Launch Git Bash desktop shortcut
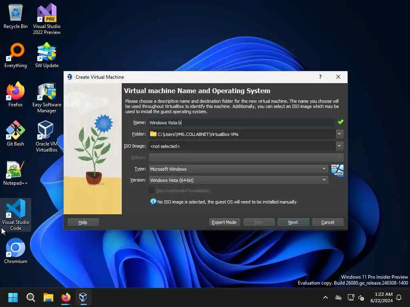 click(16, 134)
